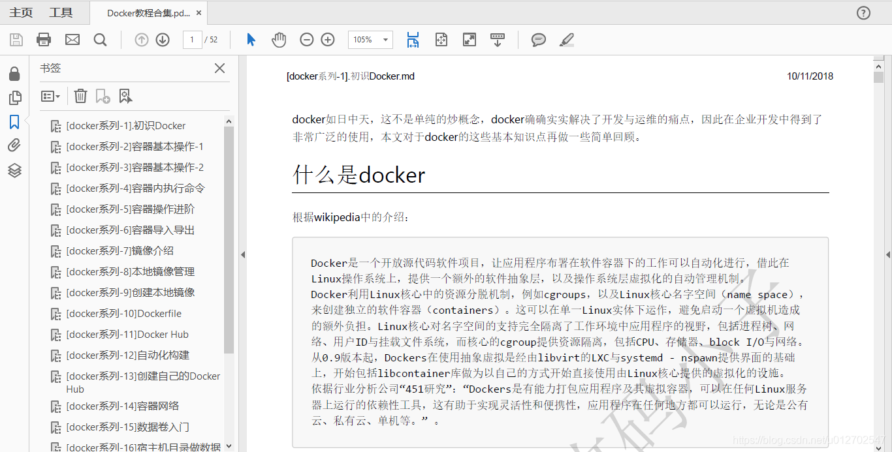
Task: Switch to the 工具 menu tab
Action: [x=61, y=12]
